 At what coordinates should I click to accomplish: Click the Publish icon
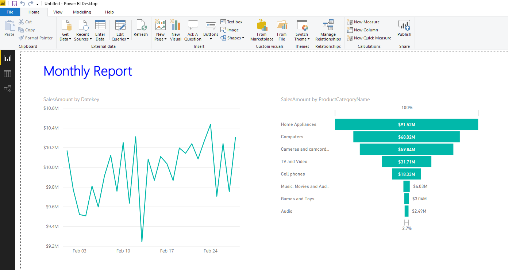click(x=404, y=28)
